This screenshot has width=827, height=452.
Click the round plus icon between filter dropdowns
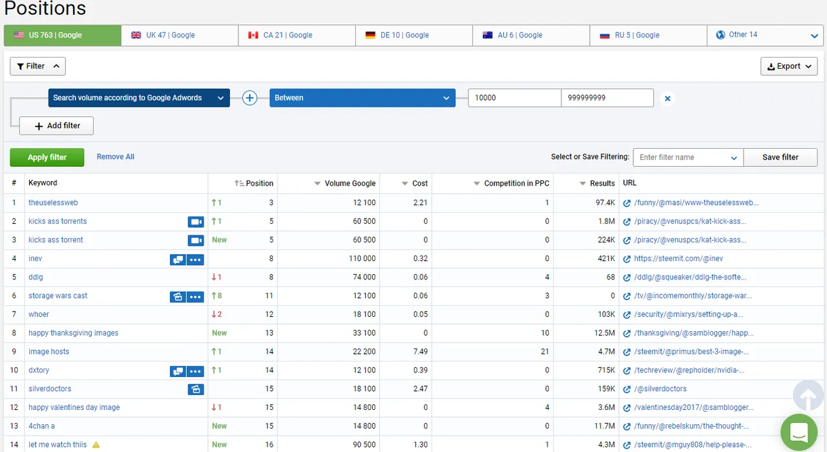coord(249,98)
